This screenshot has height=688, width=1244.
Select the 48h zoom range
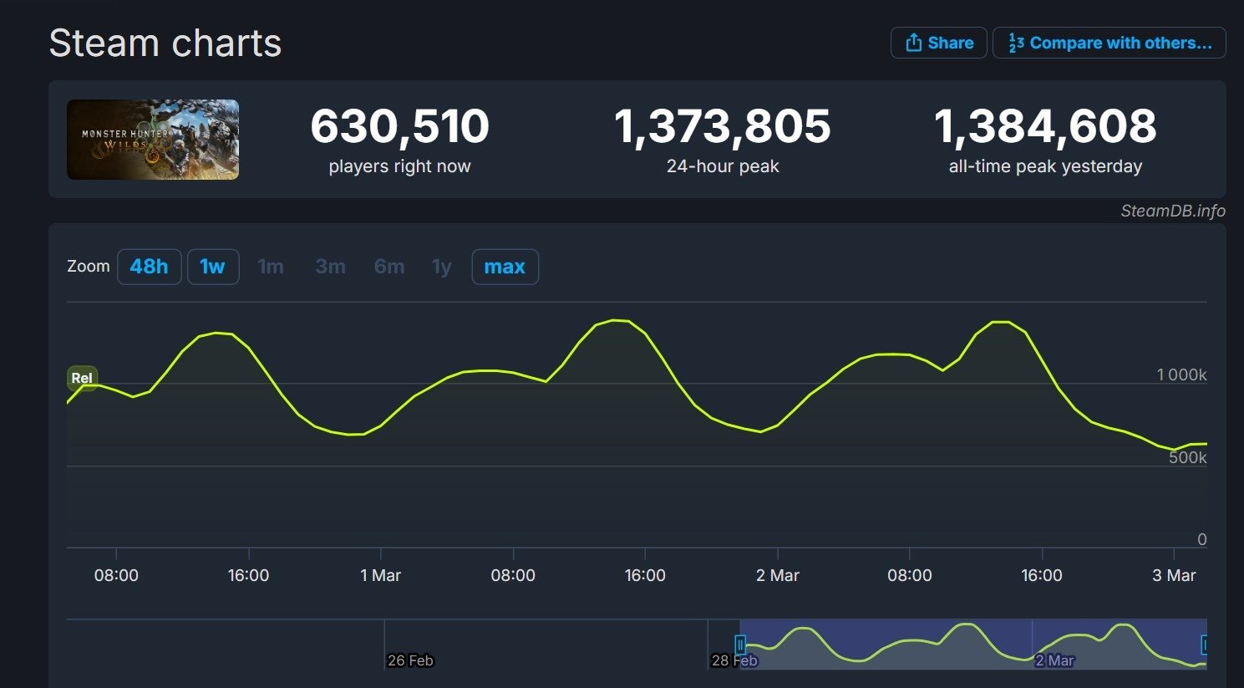149,267
